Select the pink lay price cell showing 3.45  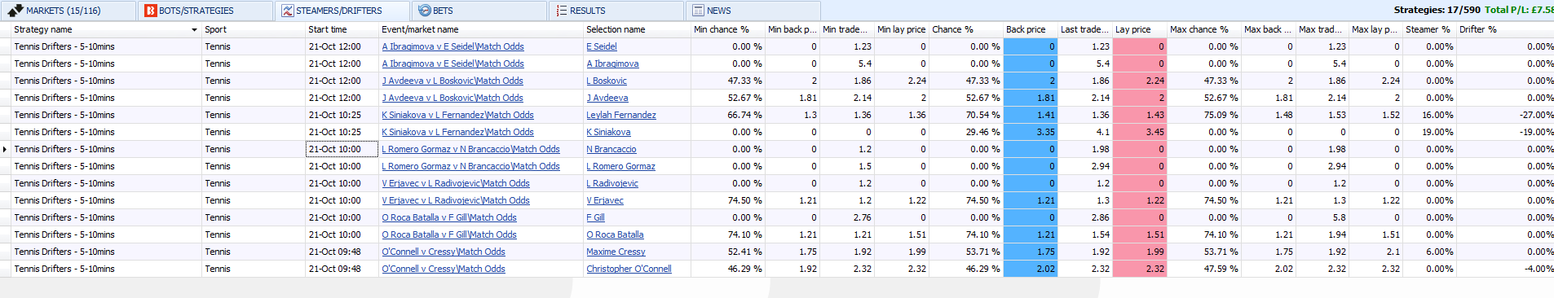[1140, 132]
